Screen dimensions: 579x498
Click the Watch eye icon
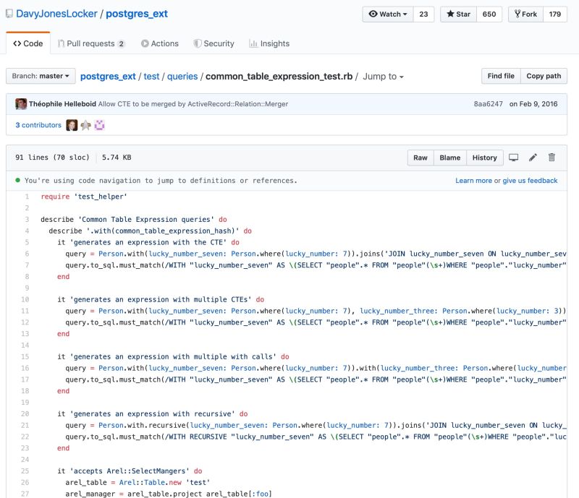[374, 14]
